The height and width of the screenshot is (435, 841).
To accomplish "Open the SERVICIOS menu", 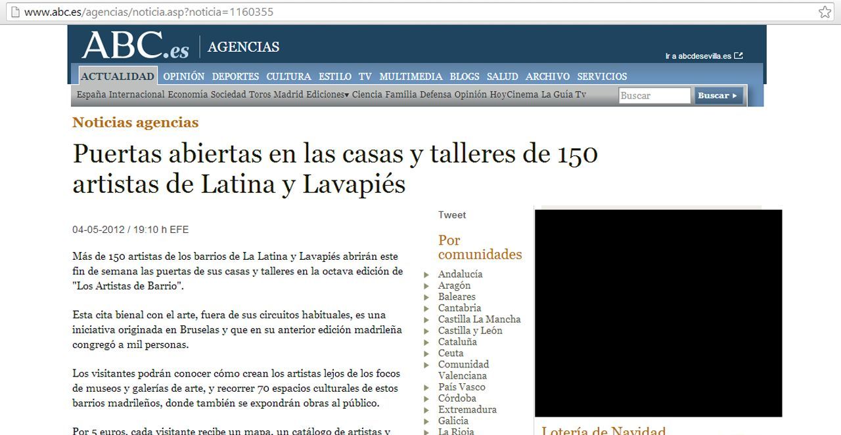I will click(602, 76).
